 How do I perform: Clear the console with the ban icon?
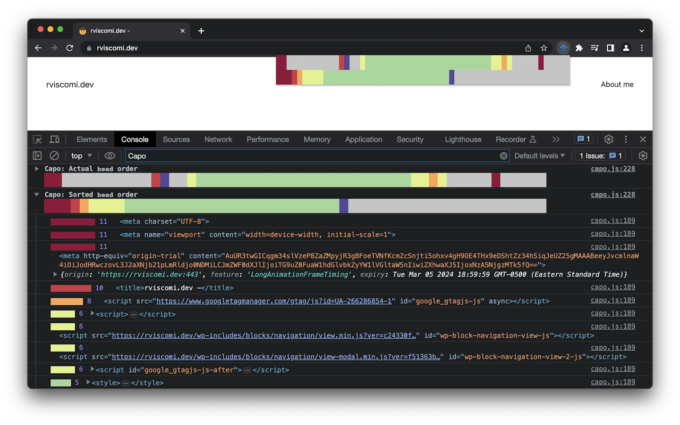click(x=54, y=156)
